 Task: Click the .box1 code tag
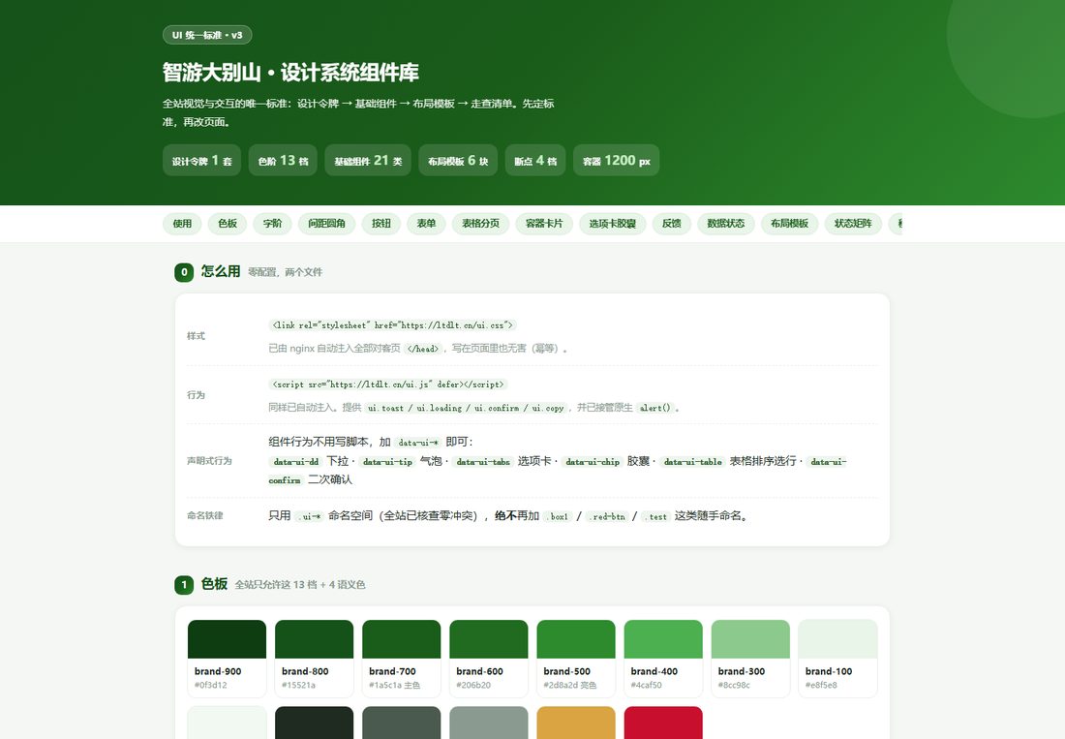[x=558, y=517]
